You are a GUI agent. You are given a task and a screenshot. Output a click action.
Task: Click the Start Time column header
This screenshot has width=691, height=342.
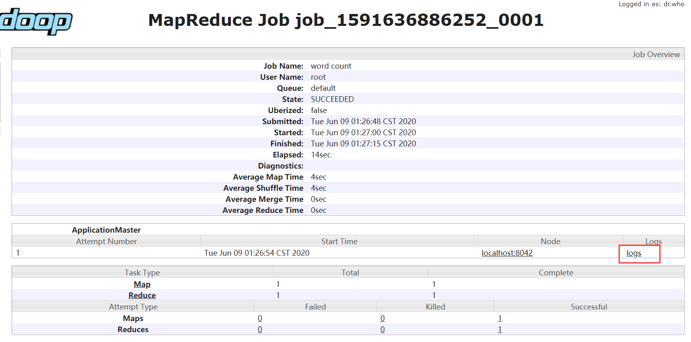coord(339,242)
